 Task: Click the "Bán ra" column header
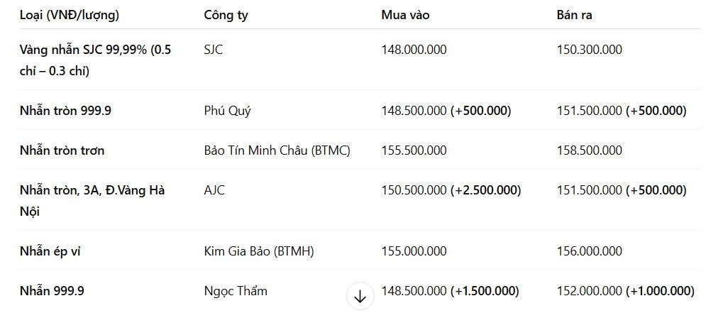click(574, 15)
